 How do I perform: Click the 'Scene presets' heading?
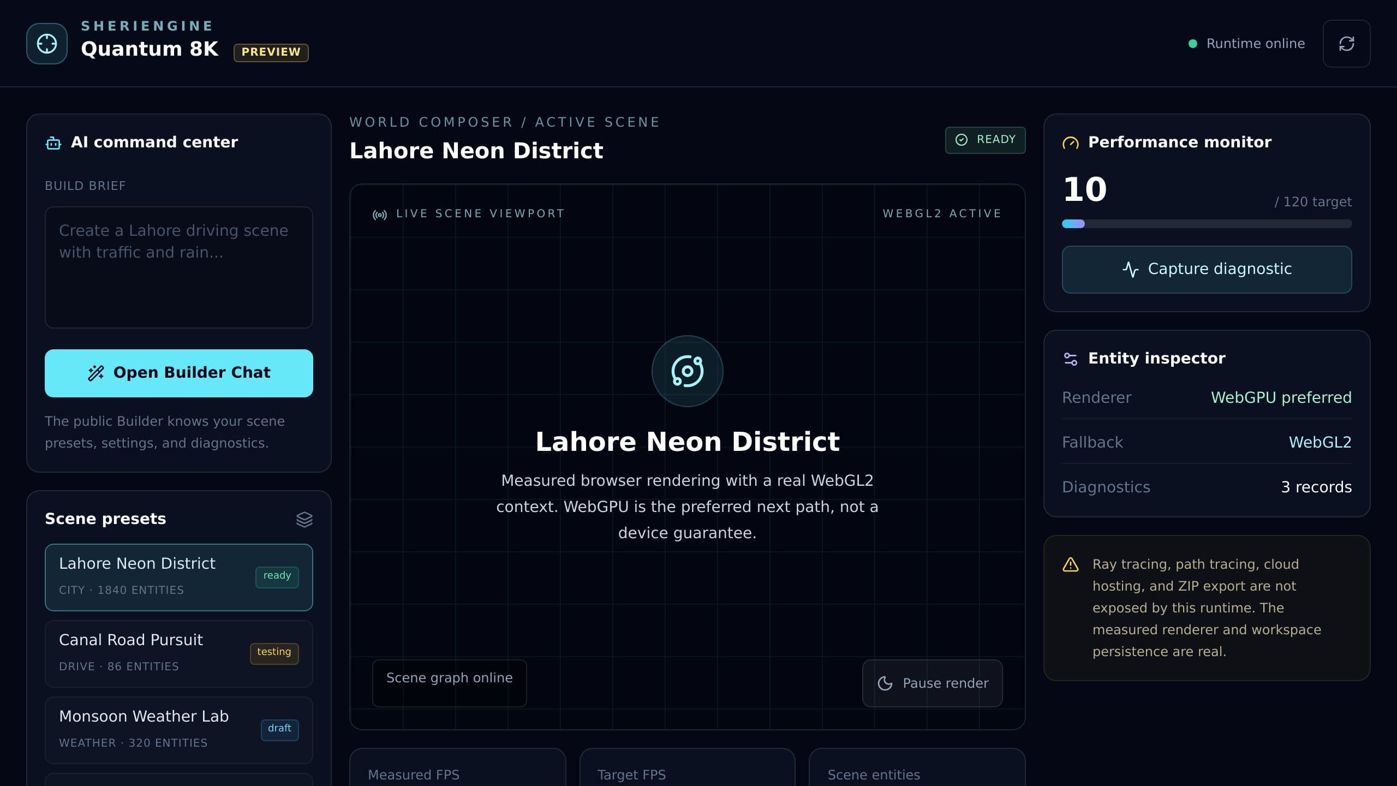(x=105, y=519)
